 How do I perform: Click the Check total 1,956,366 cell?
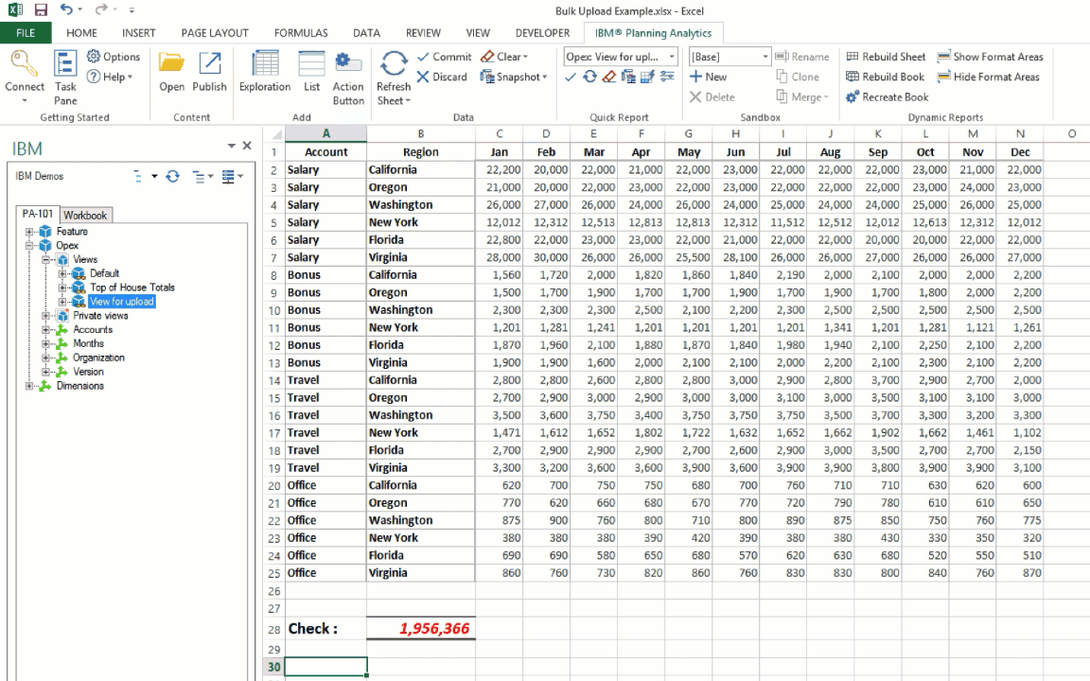(421, 629)
